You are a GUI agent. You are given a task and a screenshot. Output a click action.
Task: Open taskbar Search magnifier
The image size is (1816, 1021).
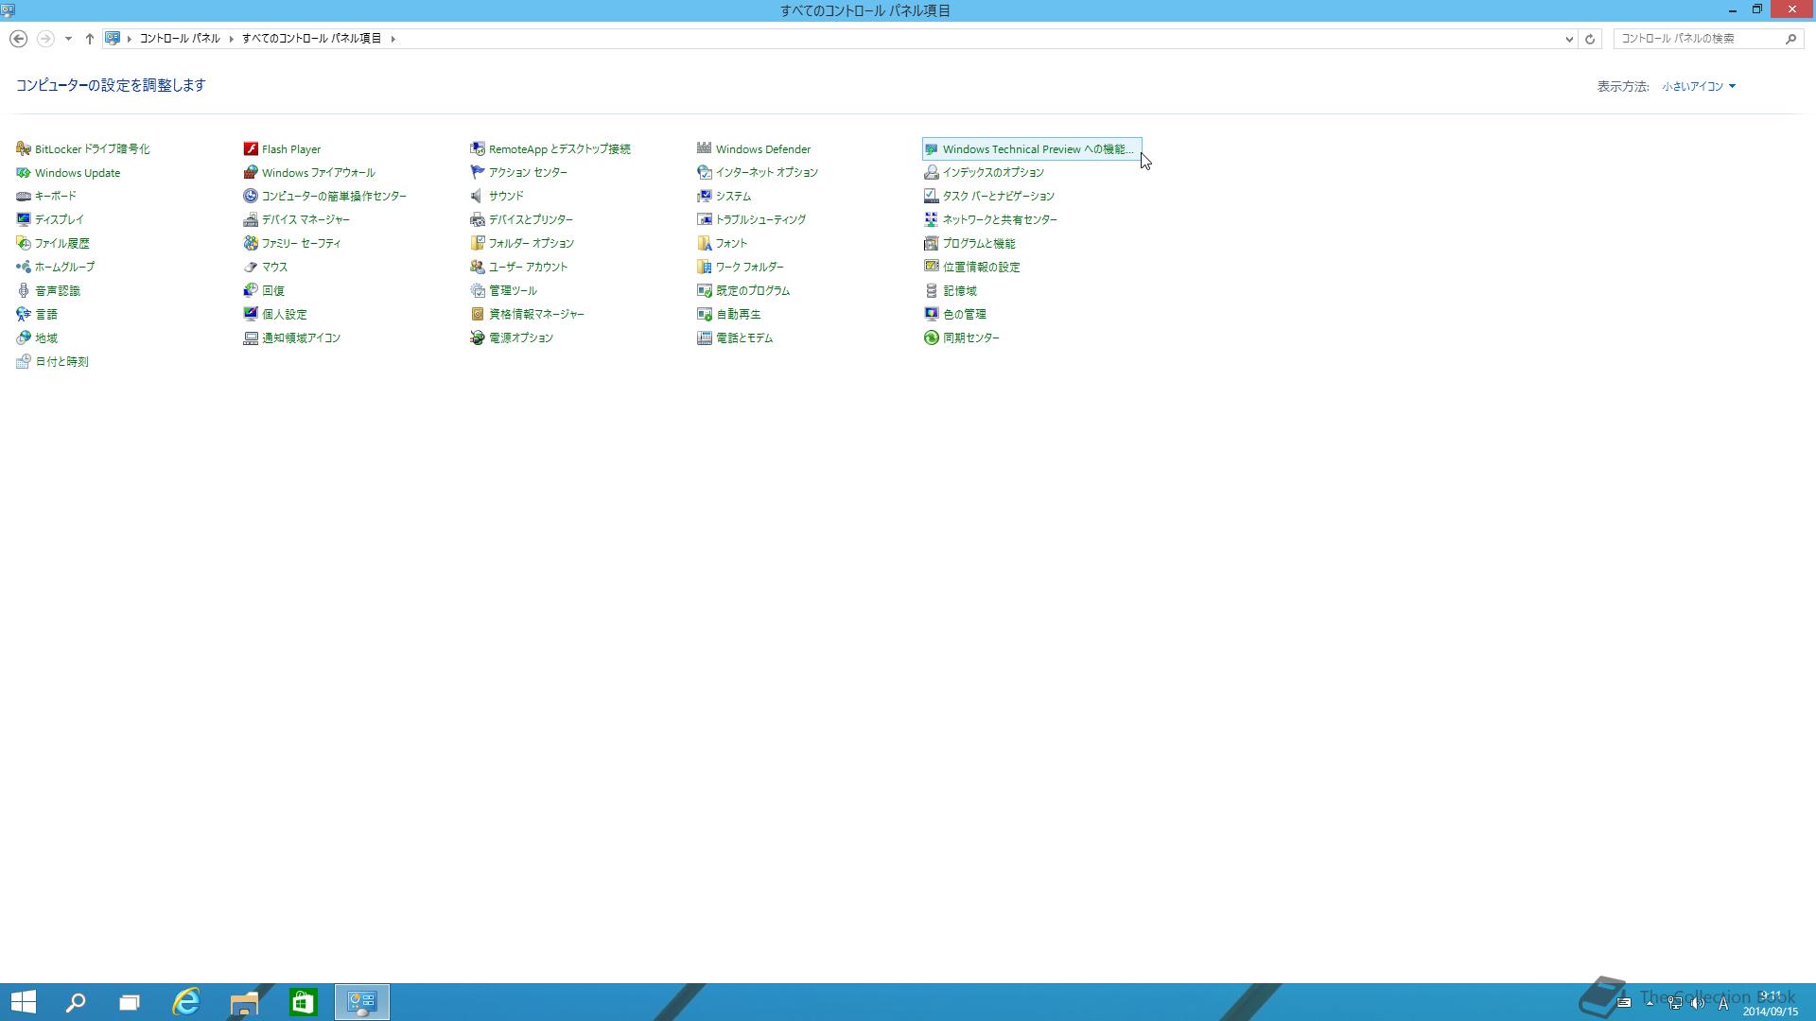pyautogui.click(x=76, y=1002)
